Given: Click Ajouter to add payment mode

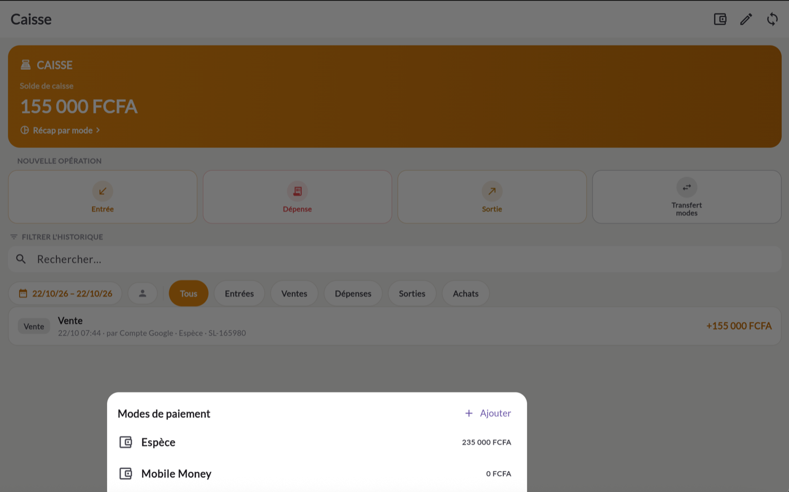Looking at the screenshot, I should [488, 413].
